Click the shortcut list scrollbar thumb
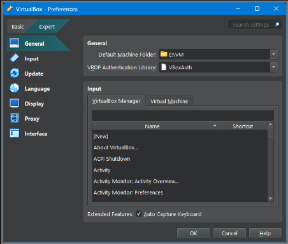Viewport: 288px width, 244px height. (270, 133)
